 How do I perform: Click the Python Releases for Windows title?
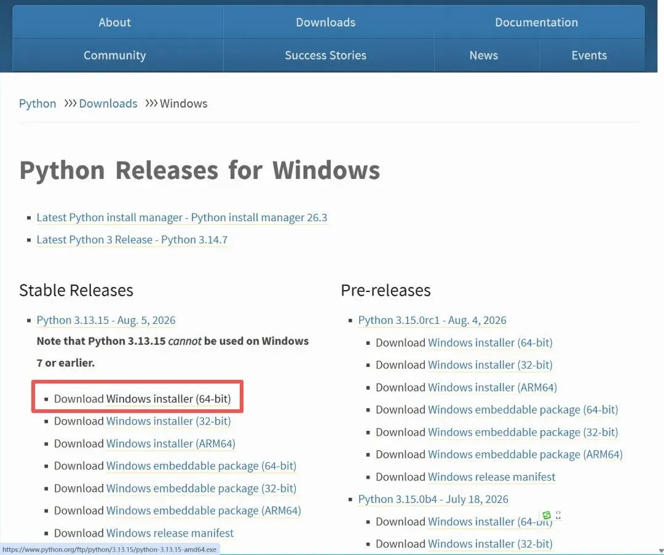point(199,171)
